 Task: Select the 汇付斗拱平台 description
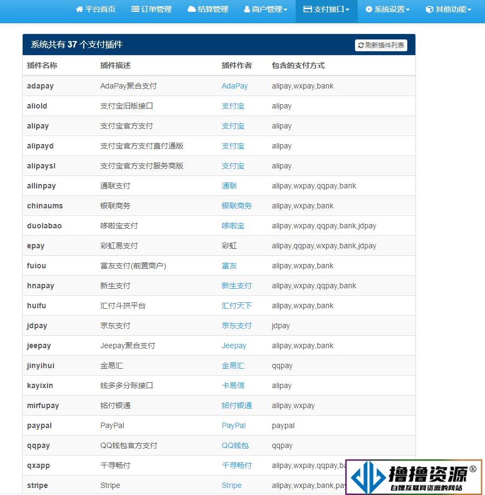click(x=123, y=306)
